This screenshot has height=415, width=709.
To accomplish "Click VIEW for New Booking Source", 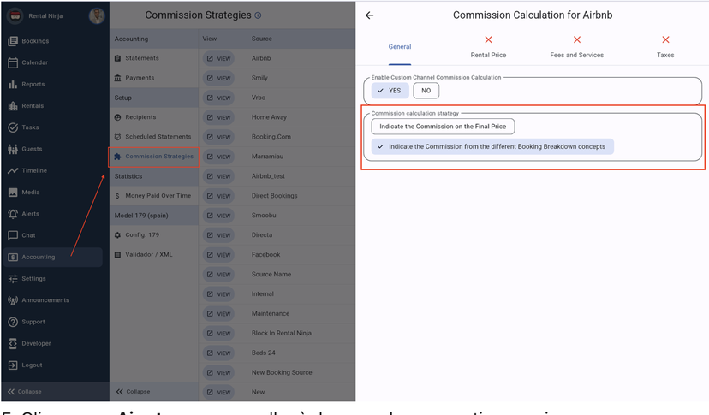I will click(x=218, y=373).
